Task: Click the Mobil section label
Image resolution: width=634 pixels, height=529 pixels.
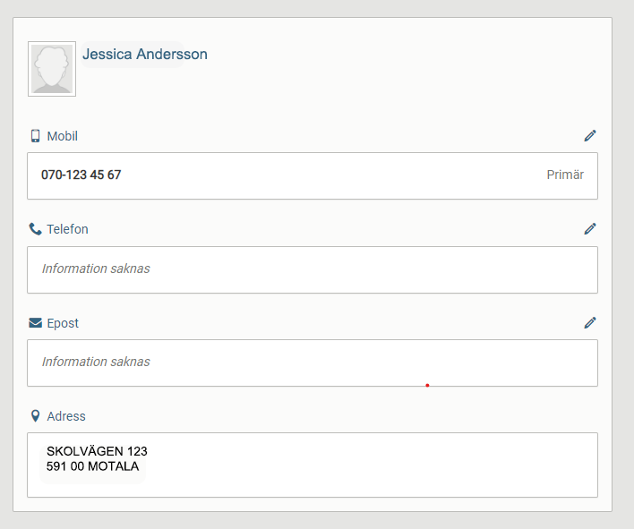Action: [x=63, y=136]
